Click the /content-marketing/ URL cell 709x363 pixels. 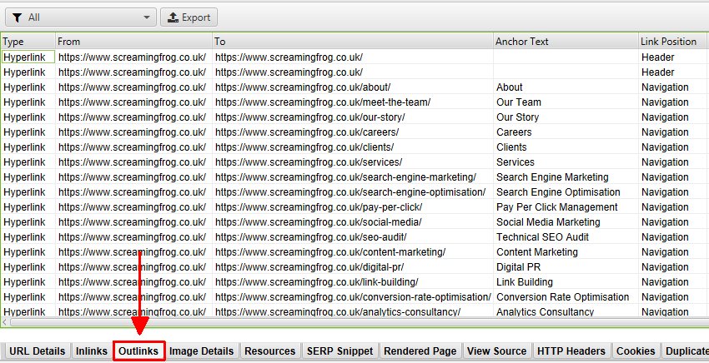[x=353, y=252]
